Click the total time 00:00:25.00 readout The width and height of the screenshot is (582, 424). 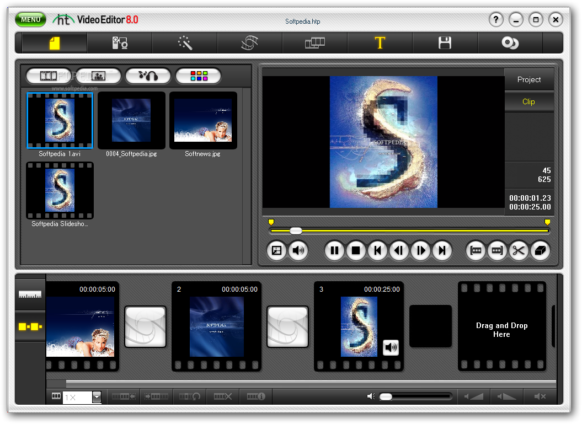[x=530, y=207]
